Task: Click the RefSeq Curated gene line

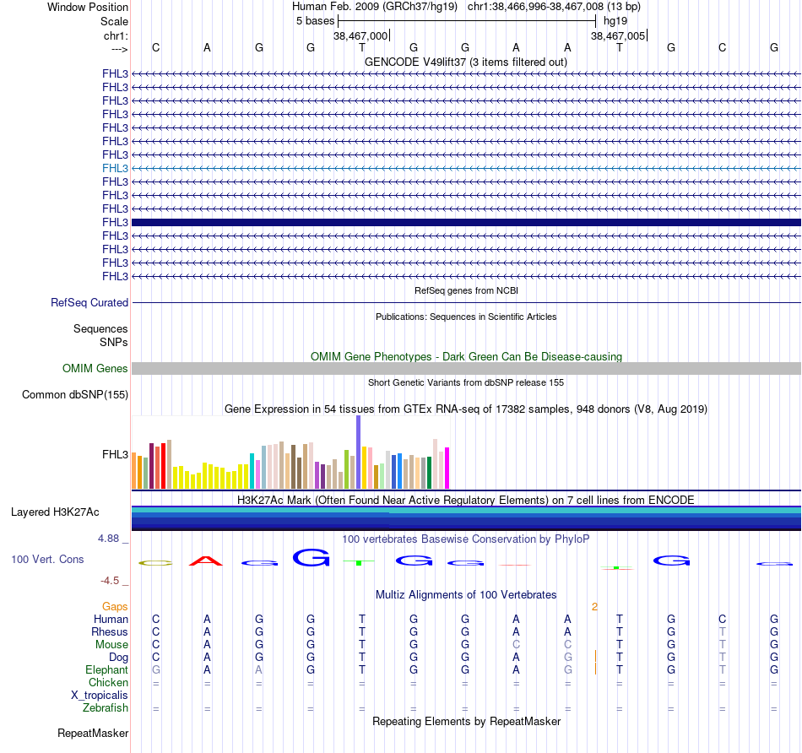Action: (467, 303)
